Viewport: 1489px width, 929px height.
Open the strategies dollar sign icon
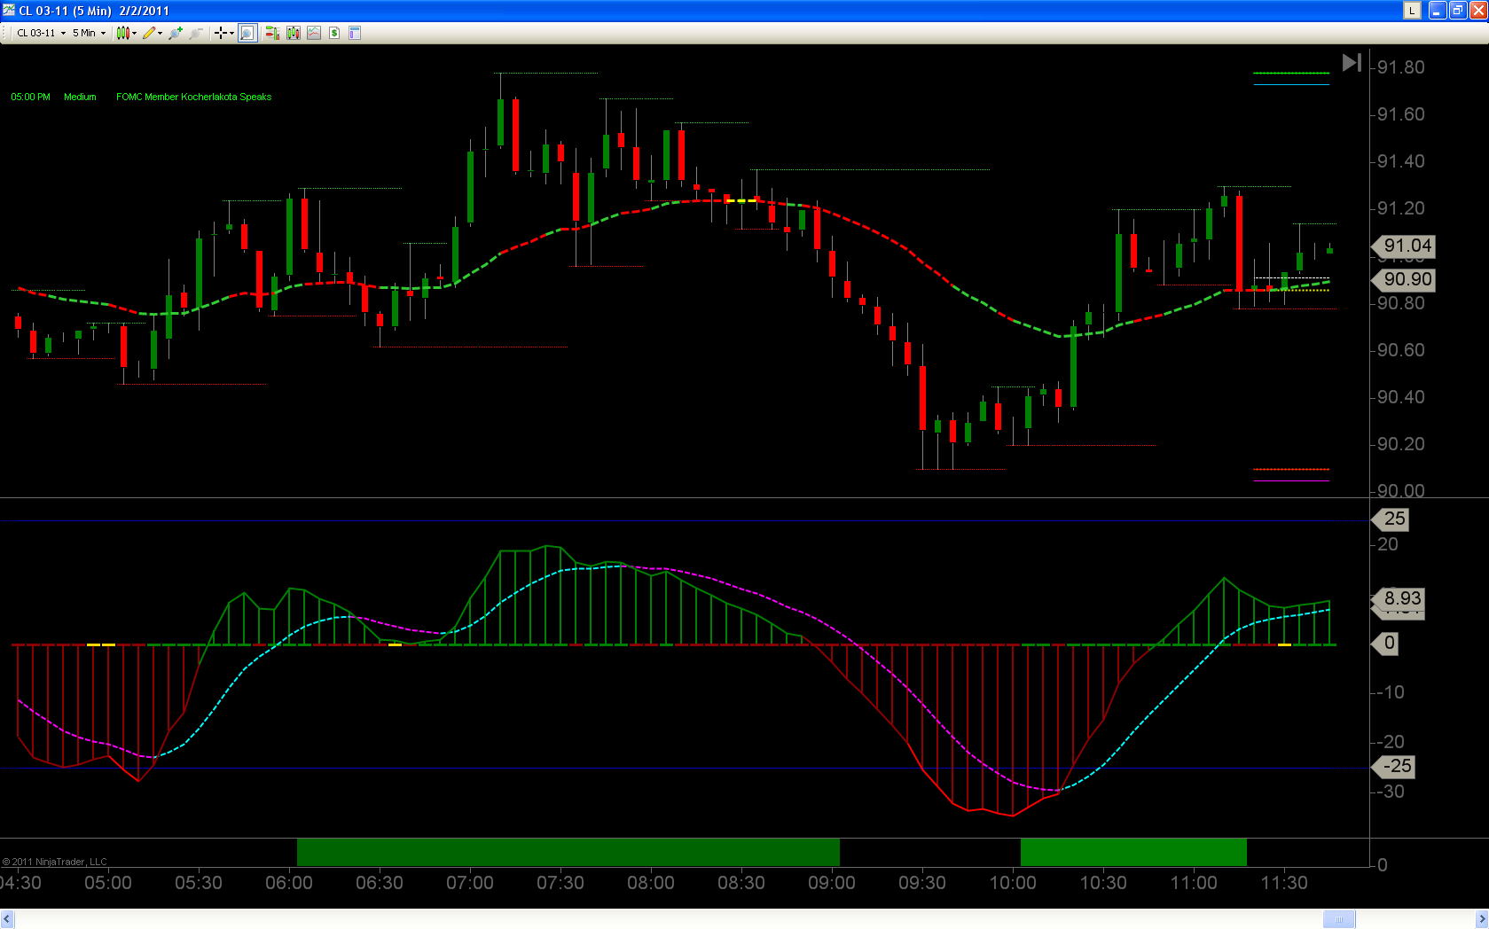point(334,33)
